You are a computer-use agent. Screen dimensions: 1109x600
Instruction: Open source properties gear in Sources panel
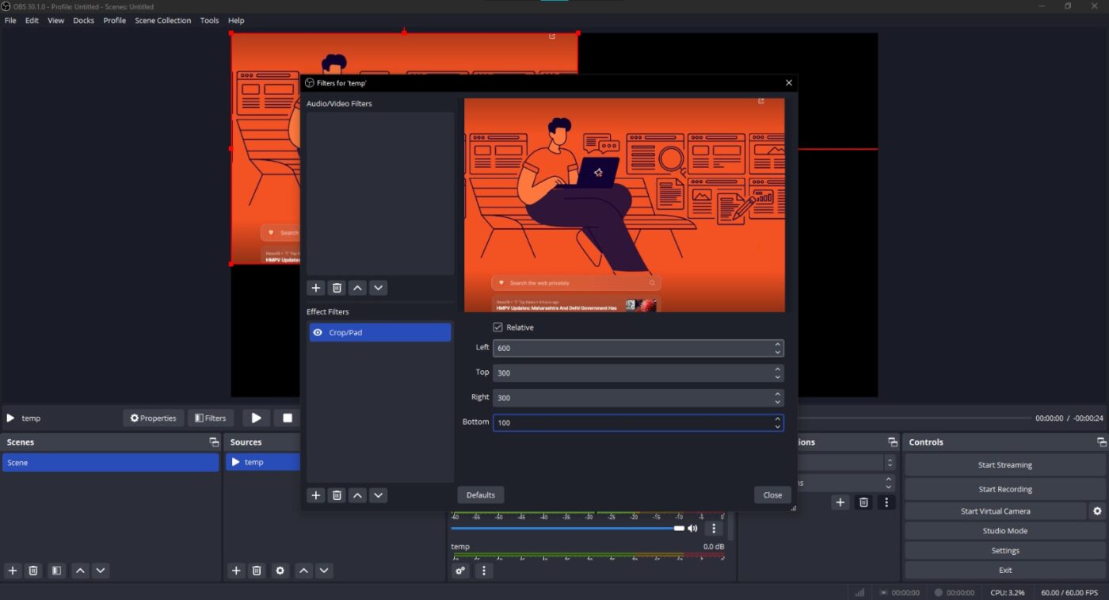(280, 571)
